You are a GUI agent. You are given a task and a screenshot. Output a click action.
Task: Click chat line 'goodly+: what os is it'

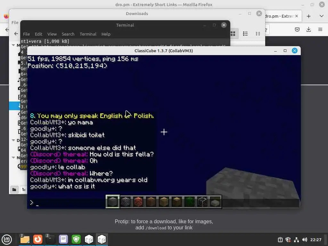[62, 186]
